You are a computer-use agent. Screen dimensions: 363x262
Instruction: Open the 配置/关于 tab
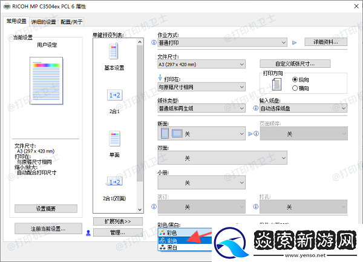(x=71, y=22)
